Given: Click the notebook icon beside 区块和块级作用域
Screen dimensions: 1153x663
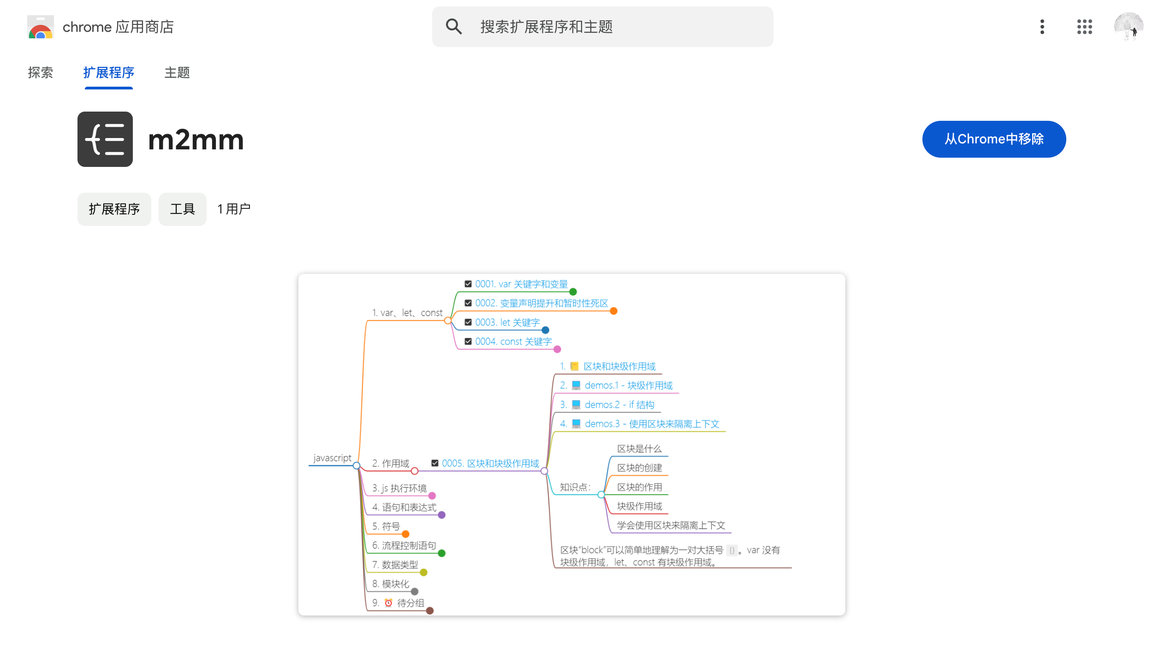Looking at the screenshot, I should coord(574,367).
